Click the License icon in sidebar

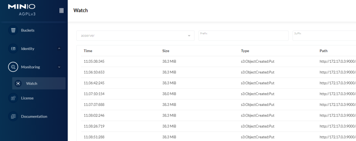[x=13, y=98]
